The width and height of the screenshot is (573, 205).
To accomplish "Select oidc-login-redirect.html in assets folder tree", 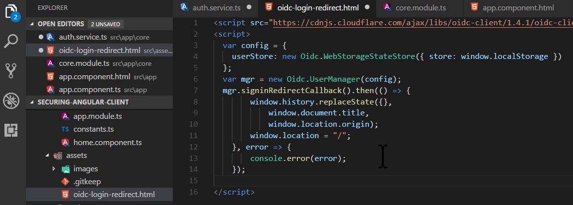I will pyautogui.click(x=99, y=195).
